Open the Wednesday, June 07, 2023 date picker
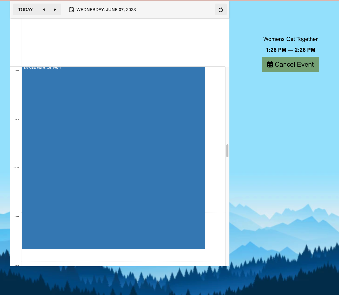 (x=106, y=10)
